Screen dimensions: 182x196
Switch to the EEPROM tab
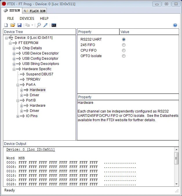pos(12,10)
